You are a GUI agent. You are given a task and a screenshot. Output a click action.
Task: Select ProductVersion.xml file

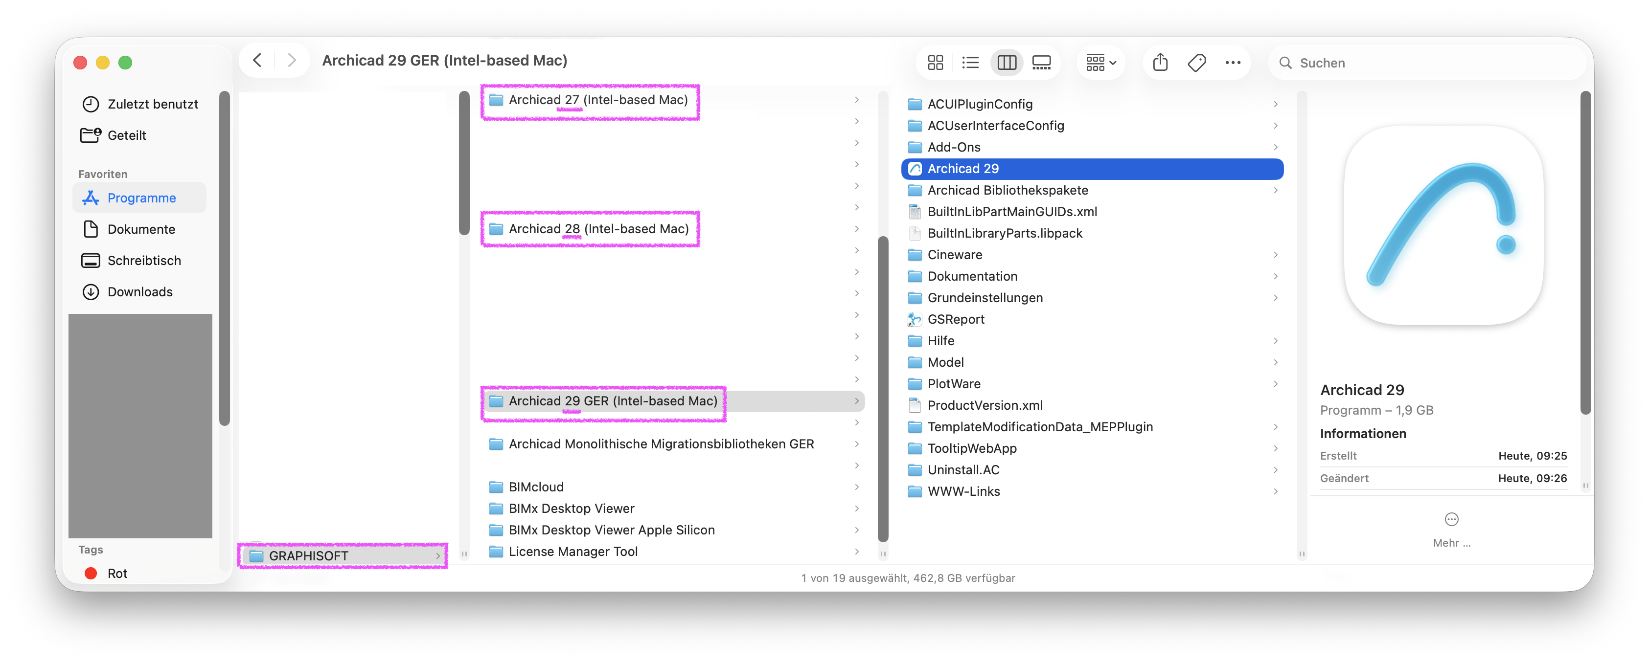[x=1092, y=406]
